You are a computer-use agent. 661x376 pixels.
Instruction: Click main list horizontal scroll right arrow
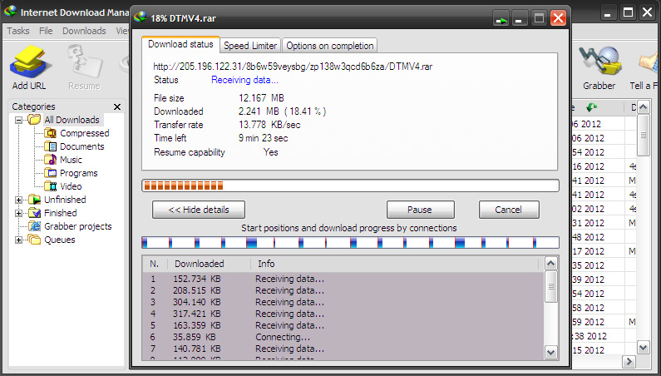pos(629,361)
